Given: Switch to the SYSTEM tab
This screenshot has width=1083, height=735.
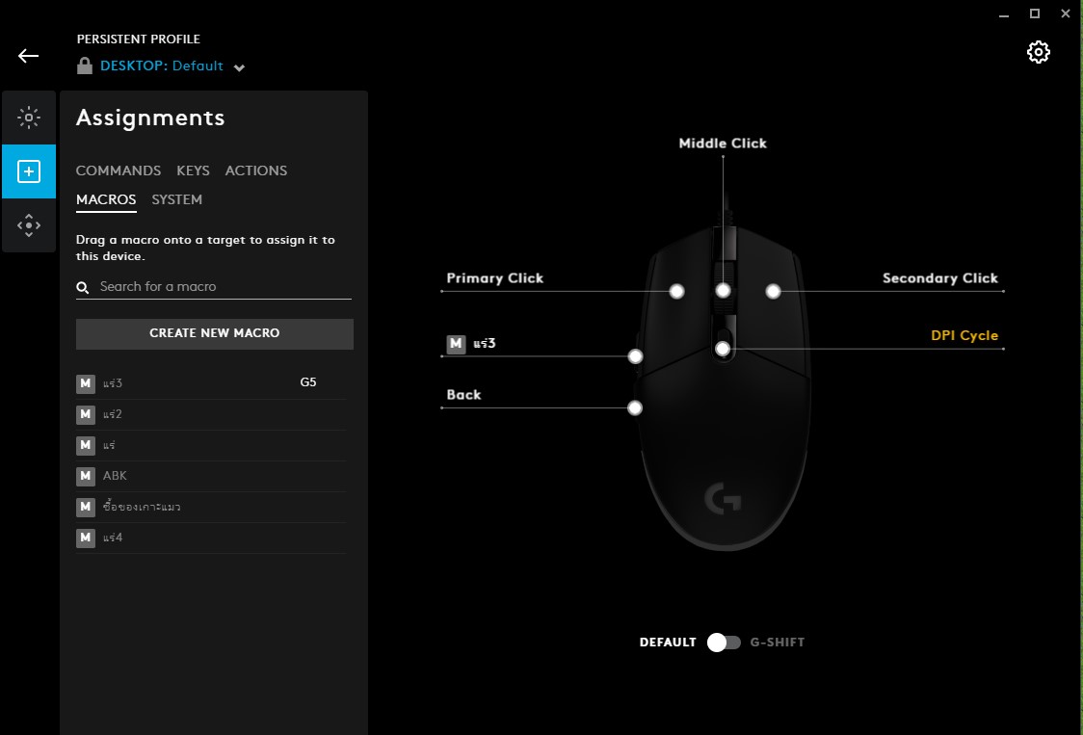Looking at the screenshot, I should pyautogui.click(x=177, y=199).
